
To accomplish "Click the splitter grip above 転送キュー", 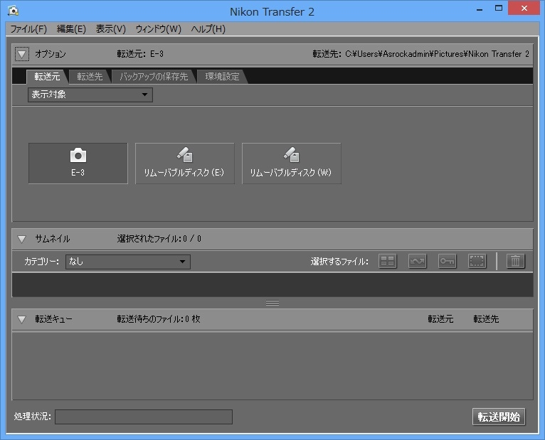I will point(272,304).
